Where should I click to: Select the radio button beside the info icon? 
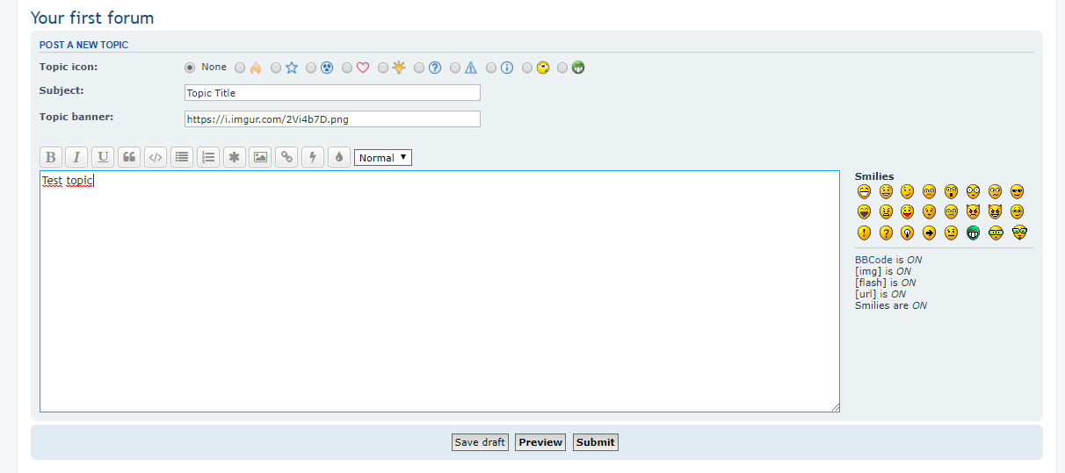coord(491,68)
